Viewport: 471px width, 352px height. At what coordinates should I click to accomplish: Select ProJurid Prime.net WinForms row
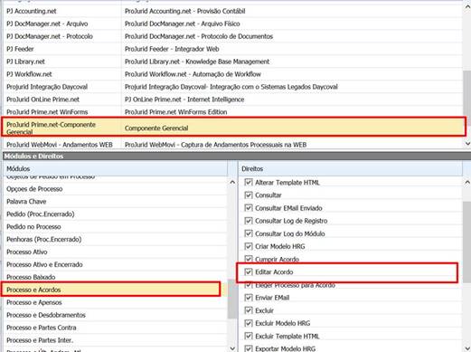click(232, 112)
